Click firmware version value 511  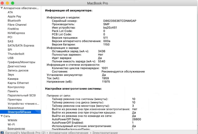tap(105, 38)
